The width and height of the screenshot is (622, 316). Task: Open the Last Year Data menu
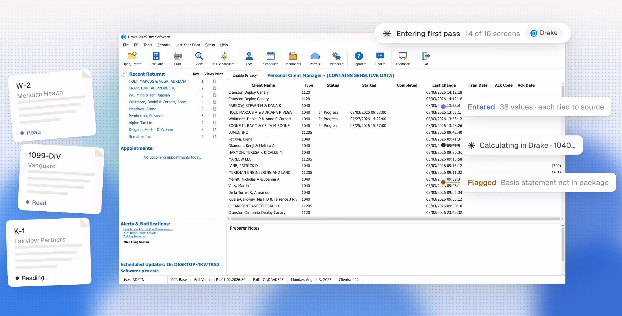(x=187, y=45)
